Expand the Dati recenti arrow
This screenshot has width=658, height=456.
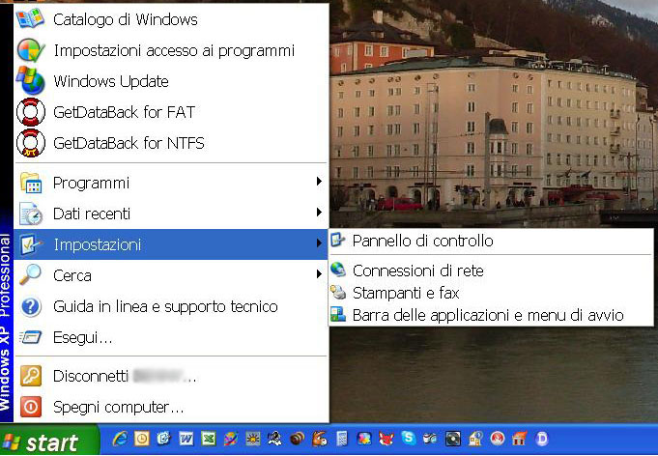[x=319, y=213]
